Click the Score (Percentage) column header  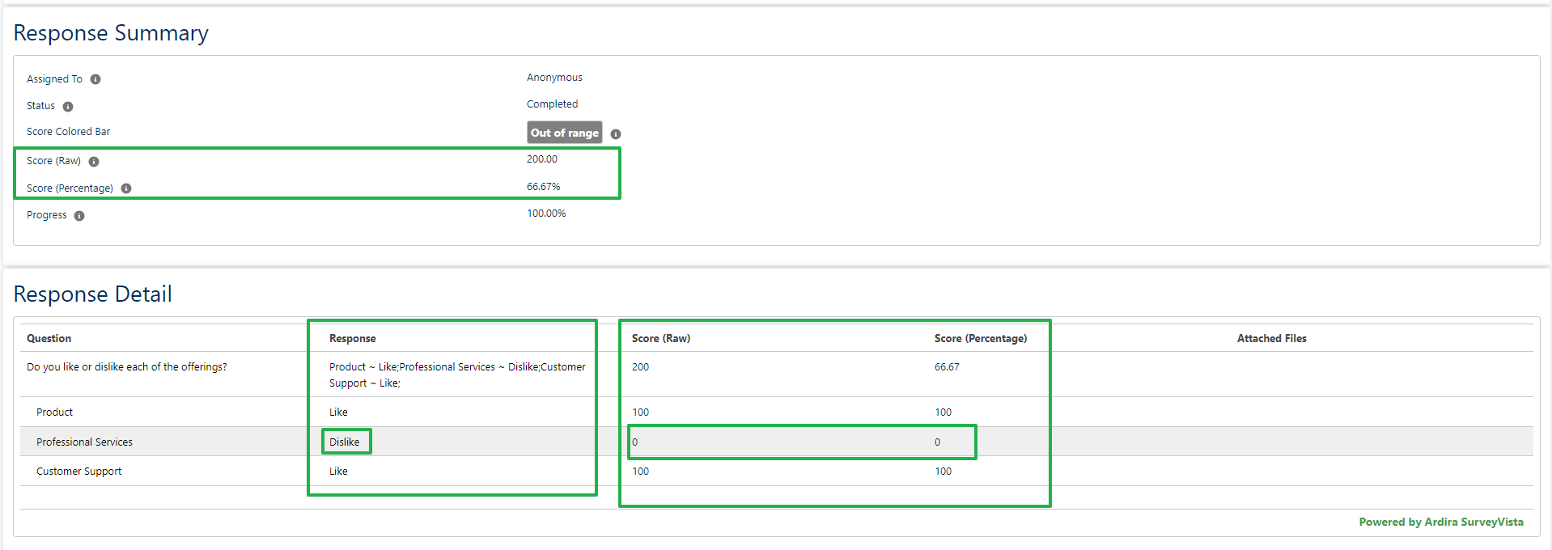pos(981,338)
